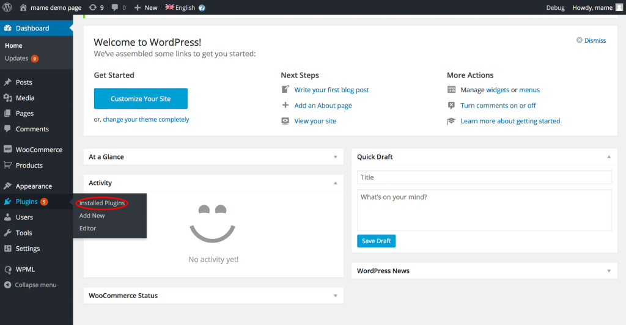Click the What's on your mind textarea
Image resolution: width=626 pixels, height=325 pixels.
coord(484,210)
